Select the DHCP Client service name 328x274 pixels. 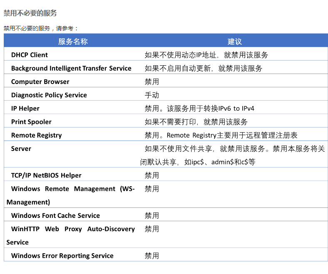point(30,55)
